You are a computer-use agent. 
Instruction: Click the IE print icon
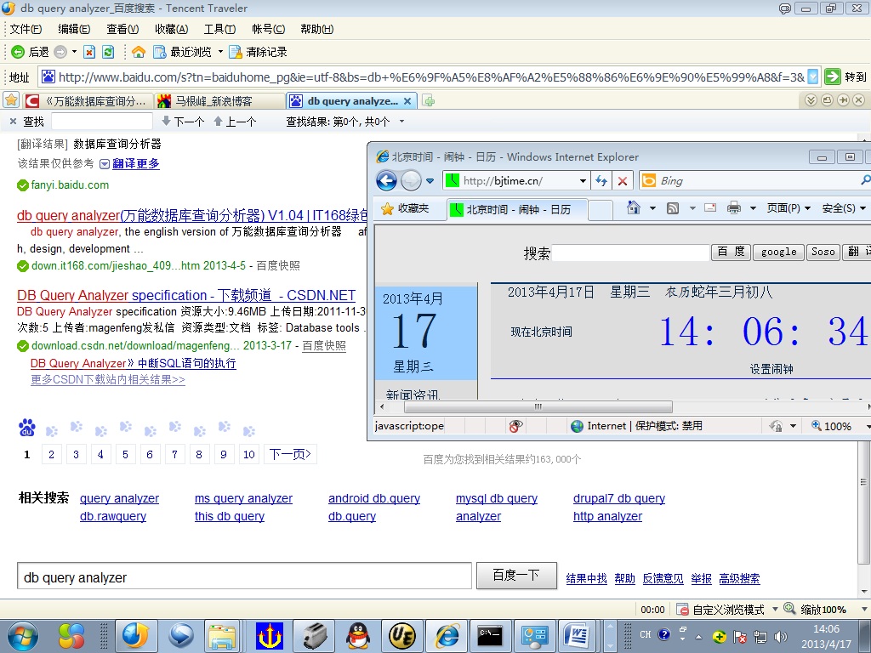[x=734, y=208]
